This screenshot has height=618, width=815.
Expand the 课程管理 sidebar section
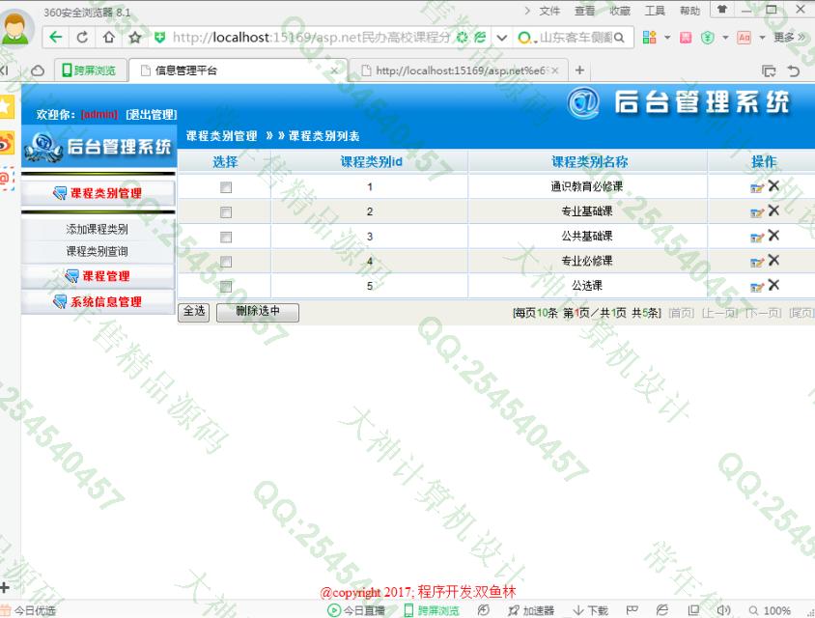tap(98, 276)
